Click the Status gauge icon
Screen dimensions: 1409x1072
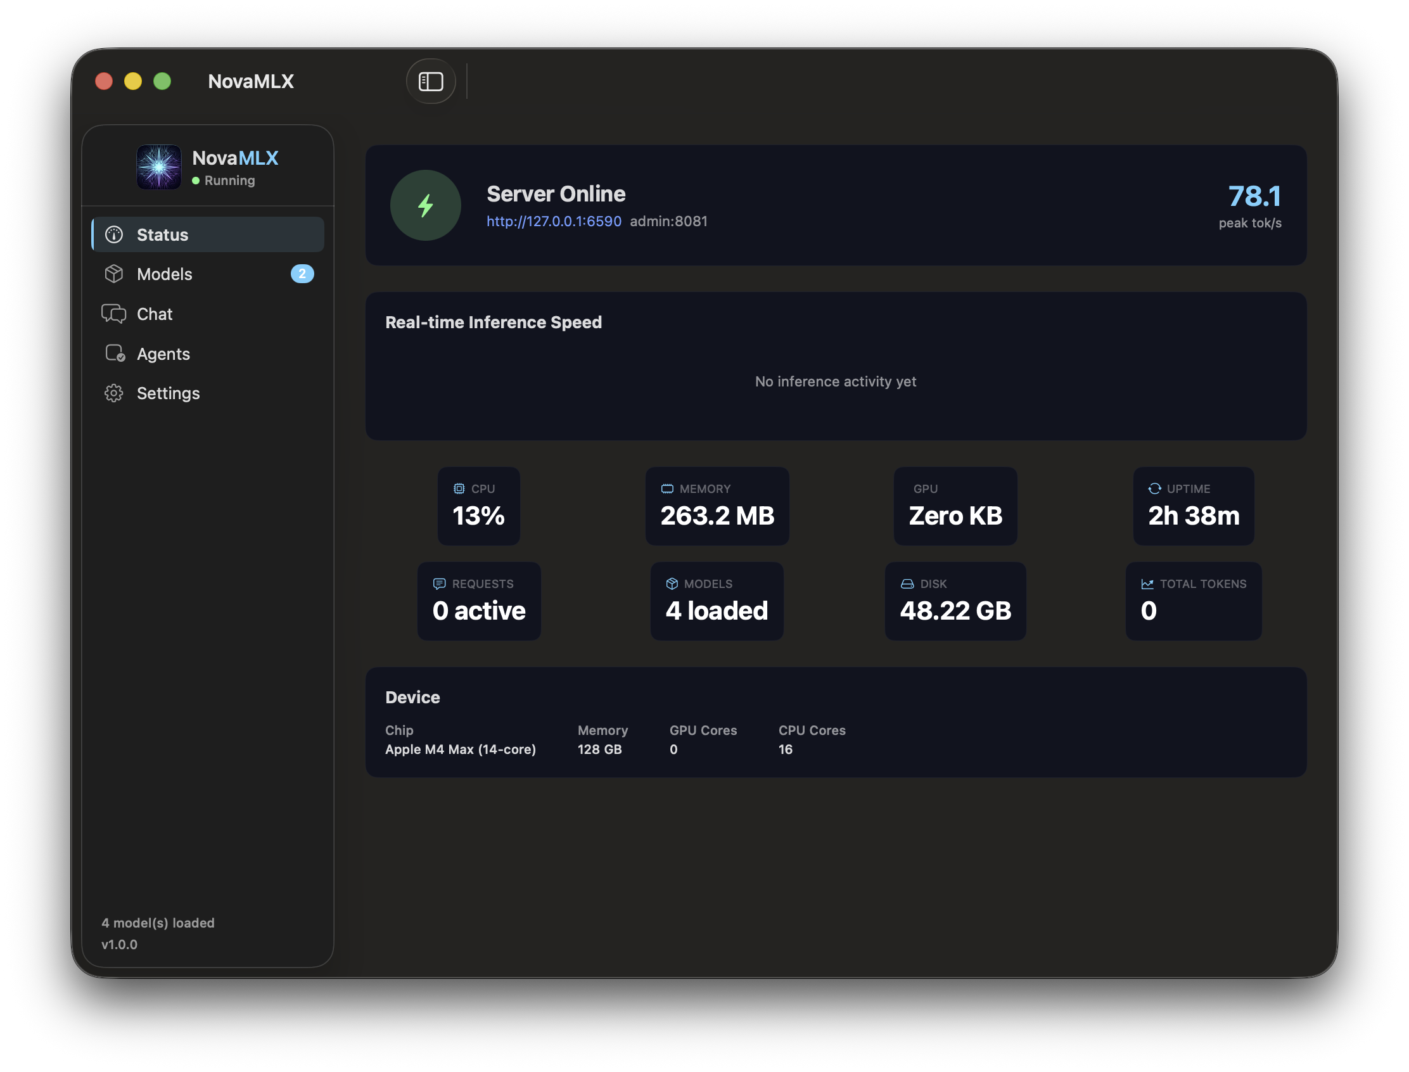pyautogui.click(x=114, y=235)
